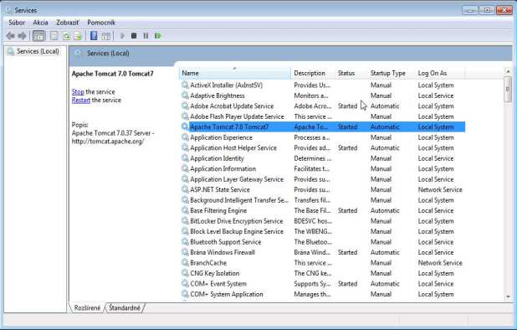
Task: Click the scrollbar up arrow in services list
Action: (508, 71)
